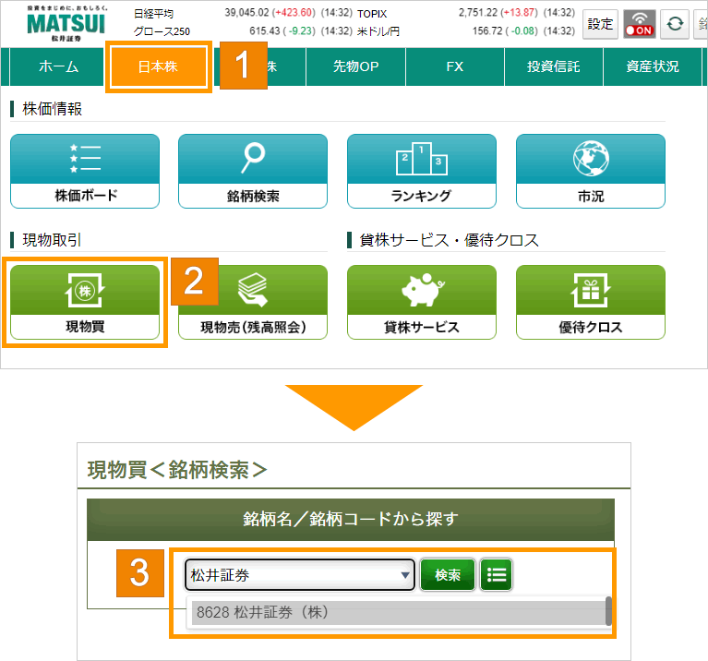The height and width of the screenshot is (661, 708).
Task: Open the 優待クロス gift tile
Action: [x=591, y=302]
